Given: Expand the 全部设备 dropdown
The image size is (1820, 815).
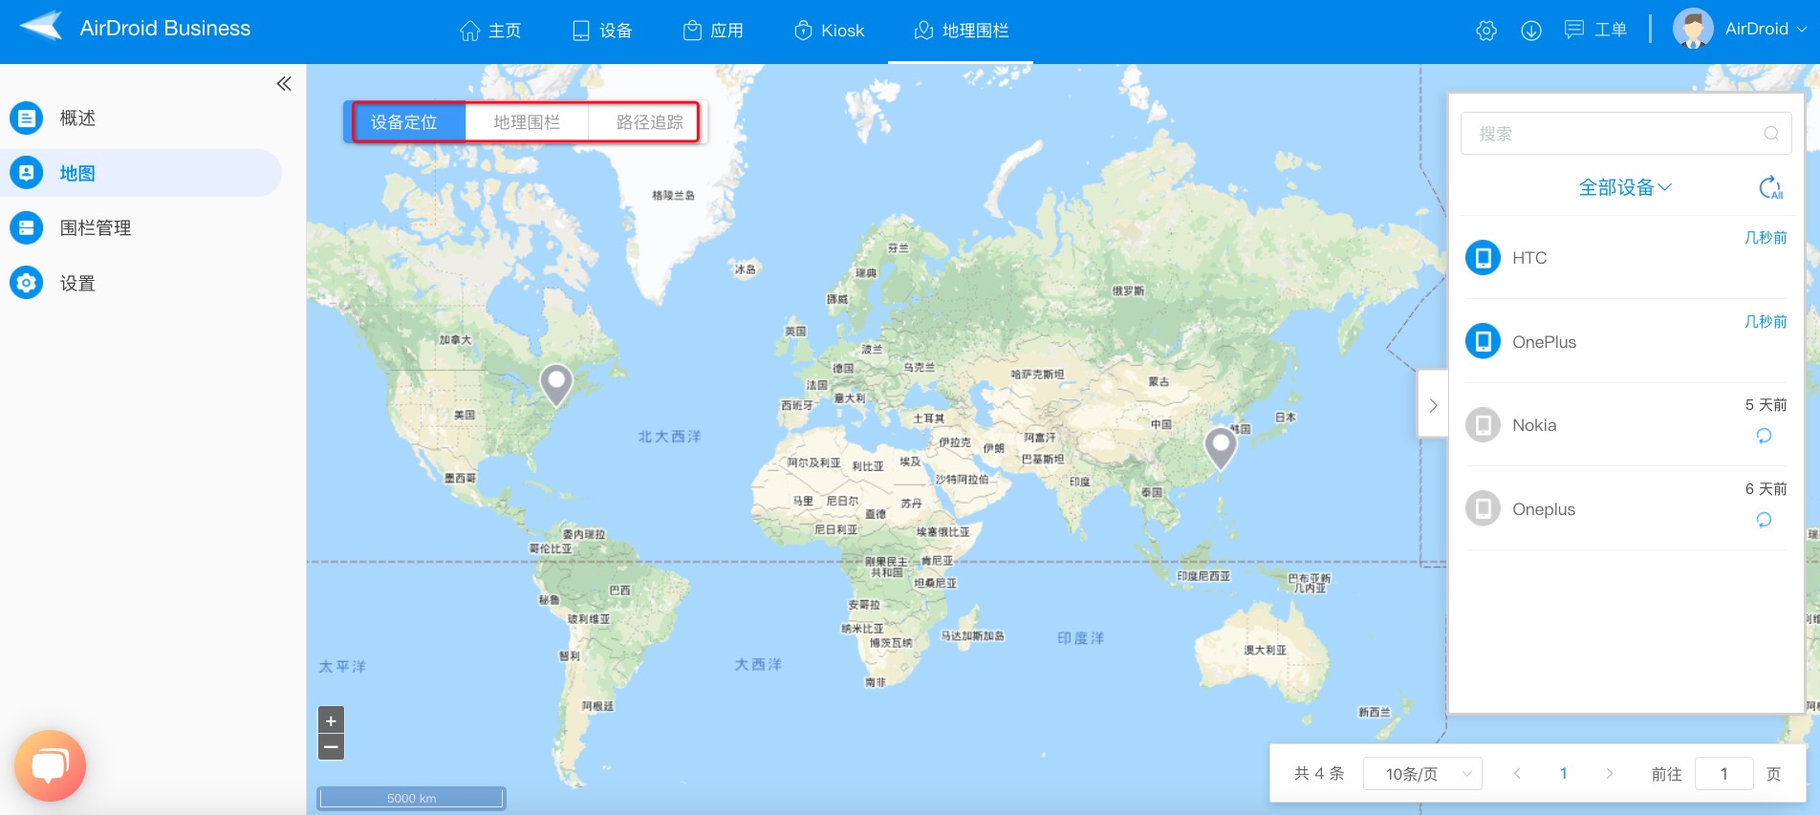Looking at the screenshot, I should [1625, 187].
